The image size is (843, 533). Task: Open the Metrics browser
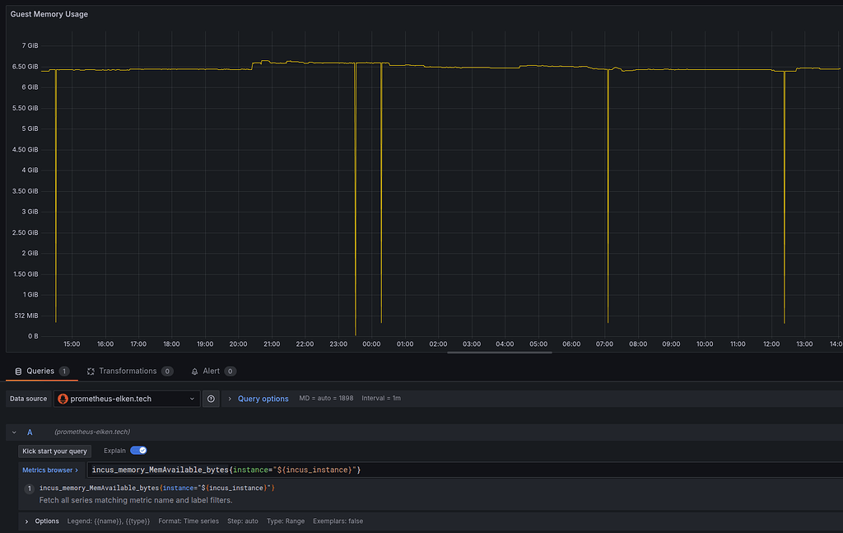click(x=51, y=469)
